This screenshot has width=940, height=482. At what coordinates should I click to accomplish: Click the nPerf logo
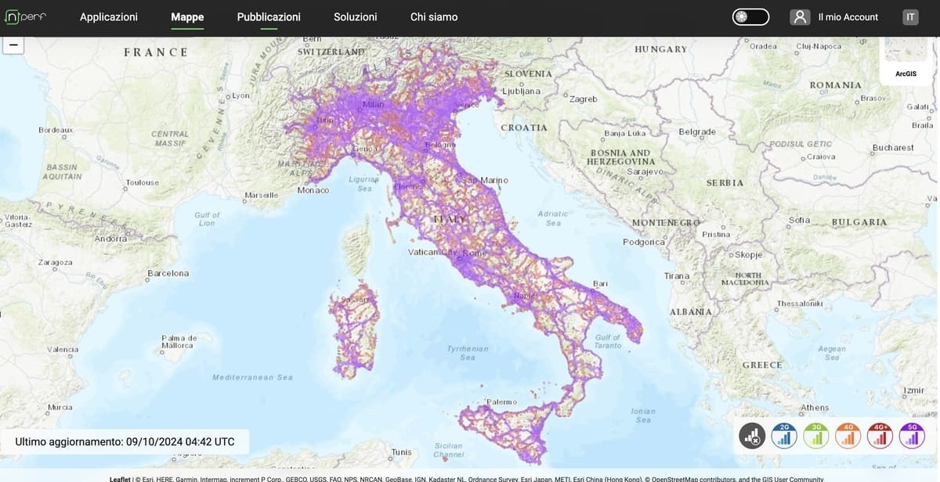tap(24, 16)
